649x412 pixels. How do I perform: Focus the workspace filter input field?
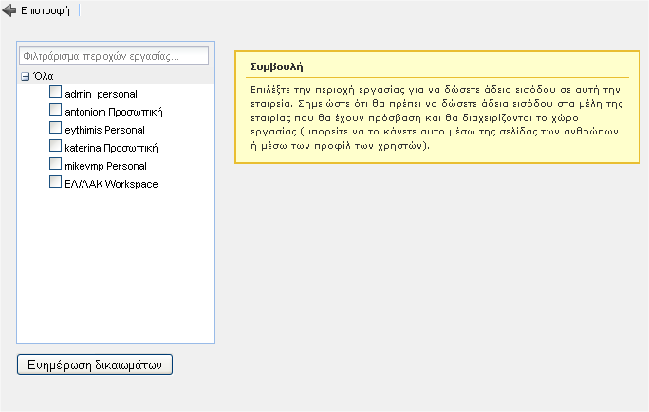pos(113,57)
